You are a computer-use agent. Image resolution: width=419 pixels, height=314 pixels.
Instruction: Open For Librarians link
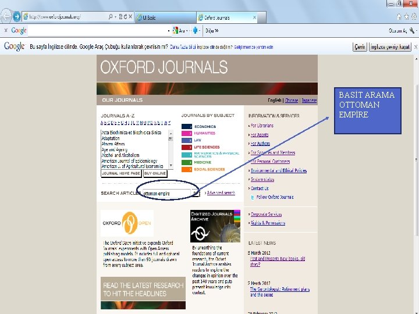point(262,126)
